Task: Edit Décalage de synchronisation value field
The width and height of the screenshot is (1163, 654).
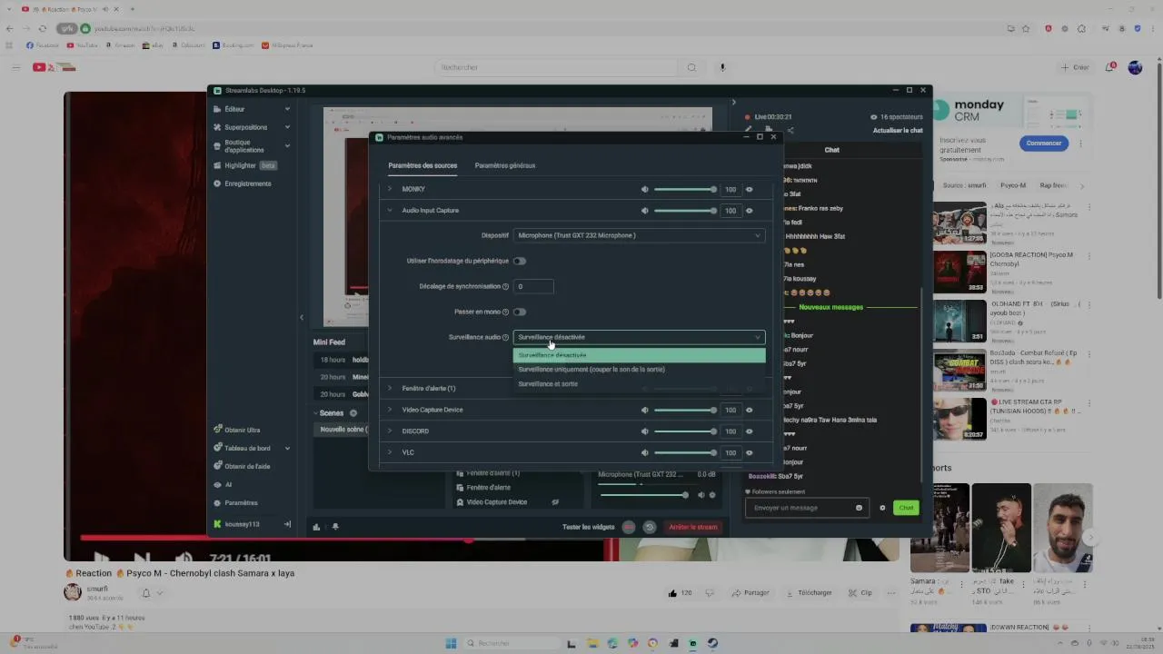Action: pyautogui.click(x=533, y=286)
